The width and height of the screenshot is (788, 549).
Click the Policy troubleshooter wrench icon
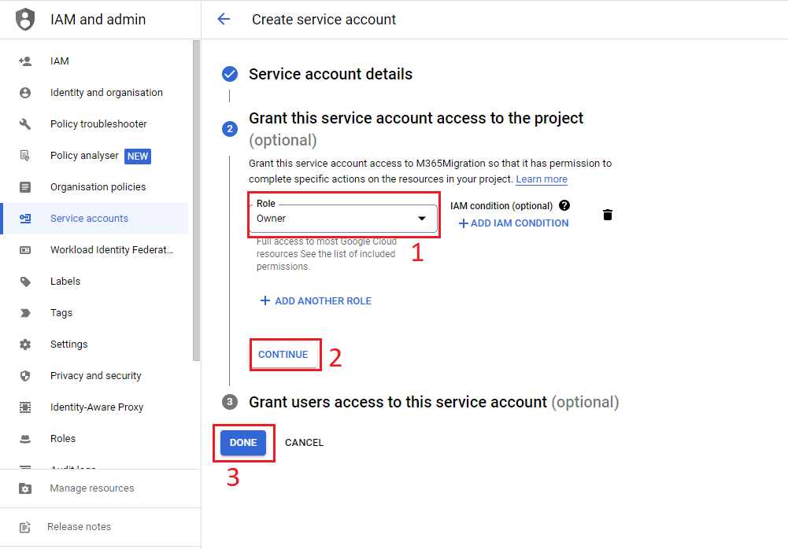(25, 124)
